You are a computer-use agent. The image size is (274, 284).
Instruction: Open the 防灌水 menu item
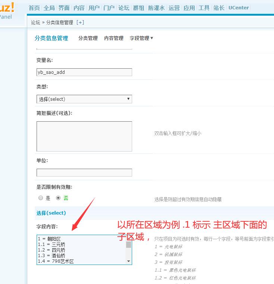pos(156,8)
